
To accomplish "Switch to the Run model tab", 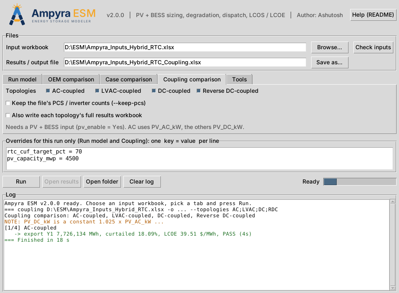I will pos(22,79).
